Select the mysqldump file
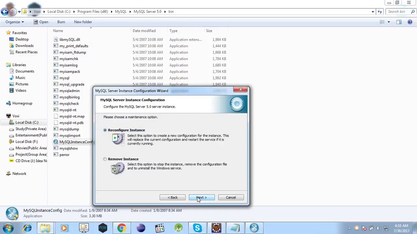 click(69, 129)
